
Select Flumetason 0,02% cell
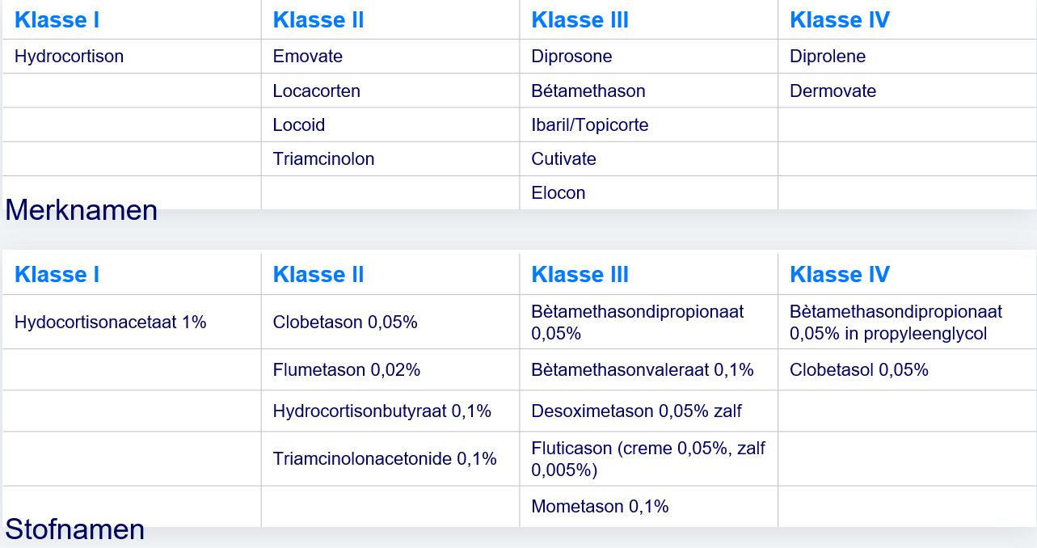coord(347,370)
